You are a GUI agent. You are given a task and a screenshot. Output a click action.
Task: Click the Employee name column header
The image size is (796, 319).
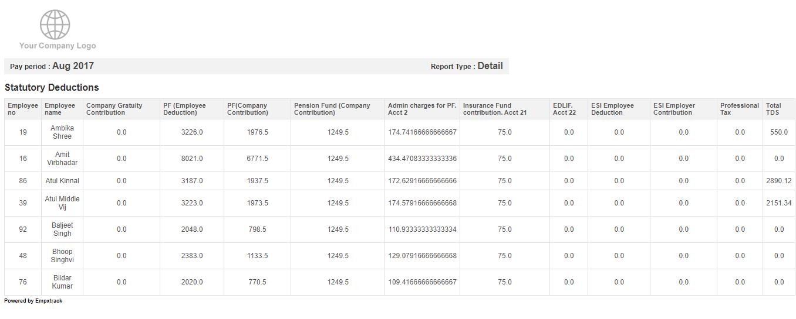point(60,109)
